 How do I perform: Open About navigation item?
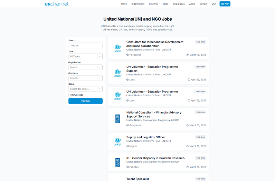coord(192,4)
